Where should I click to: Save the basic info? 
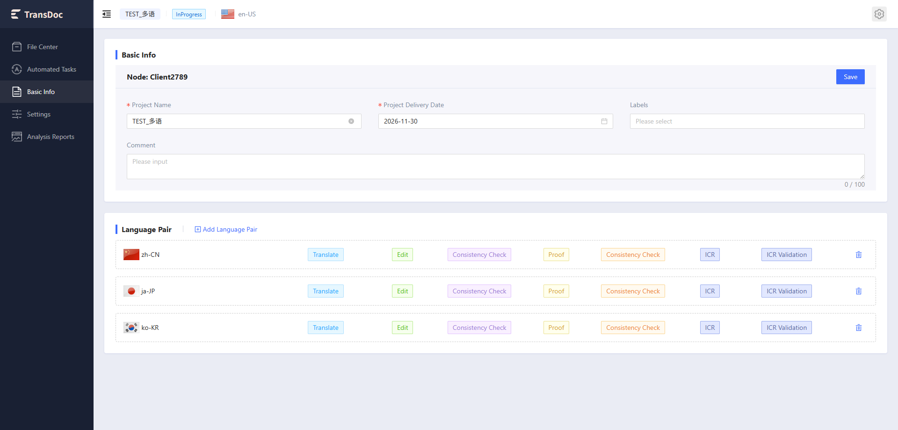(850, 77)
